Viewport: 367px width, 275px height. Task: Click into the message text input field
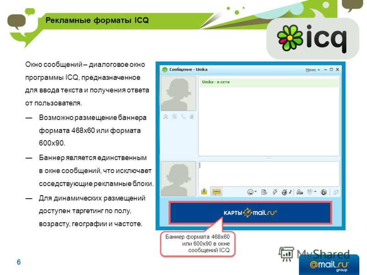coord(269,174)
